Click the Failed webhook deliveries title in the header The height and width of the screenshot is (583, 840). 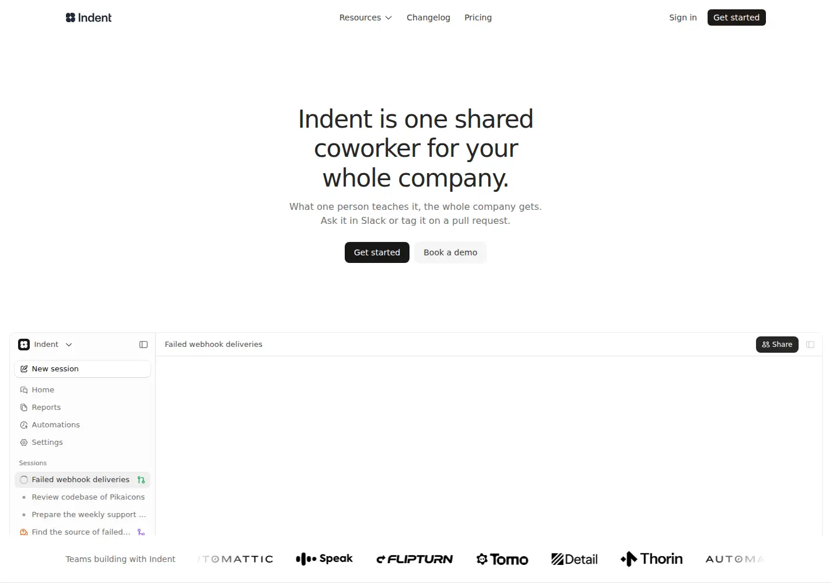[x=213, y=345]
